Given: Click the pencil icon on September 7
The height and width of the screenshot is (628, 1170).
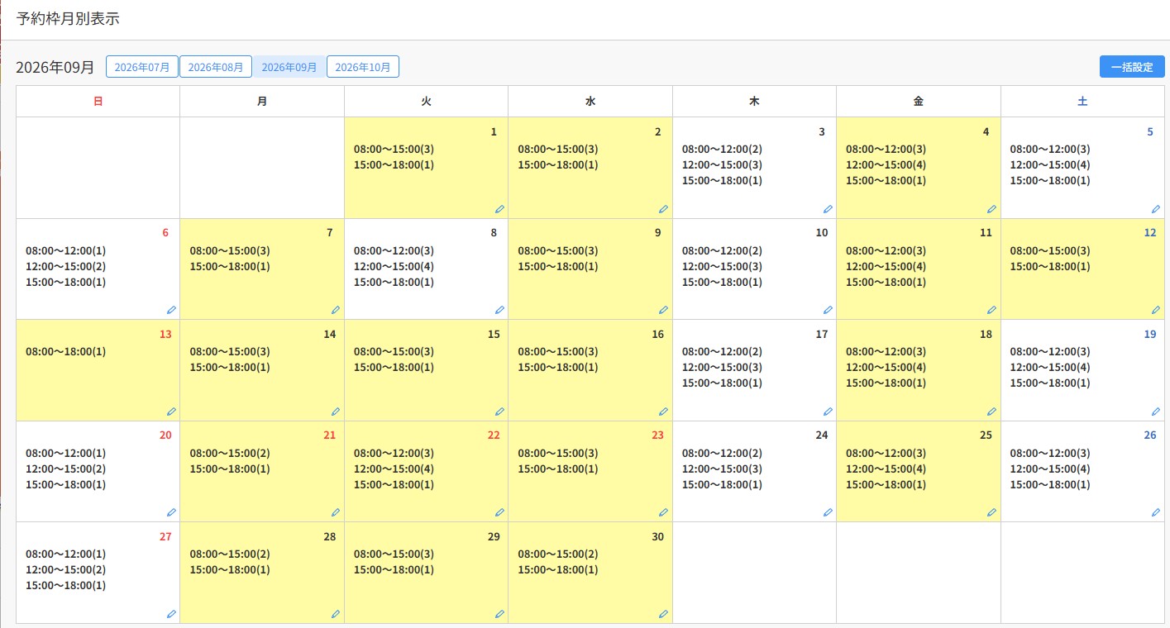Looking at the screenshot, I should pos(336,310).
